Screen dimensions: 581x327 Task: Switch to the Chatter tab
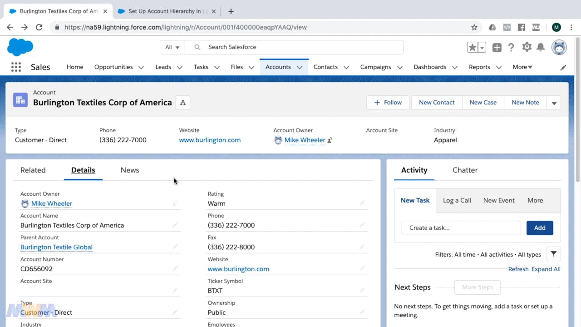[x=465, y=170]
